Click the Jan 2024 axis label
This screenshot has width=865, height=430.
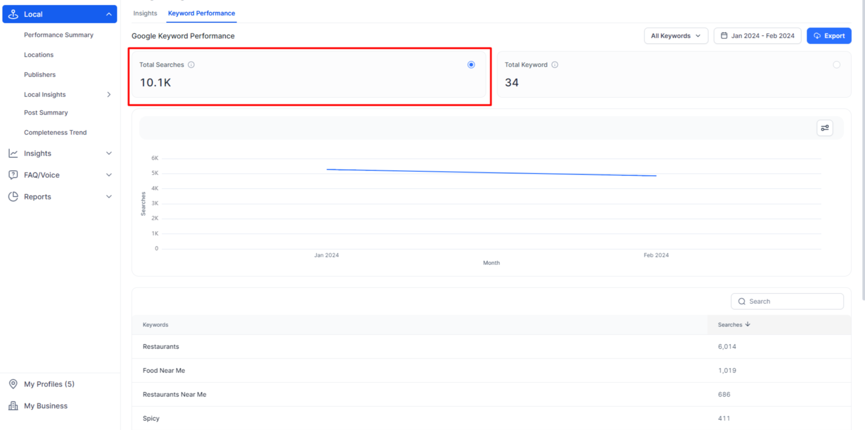tap(327, 255)
